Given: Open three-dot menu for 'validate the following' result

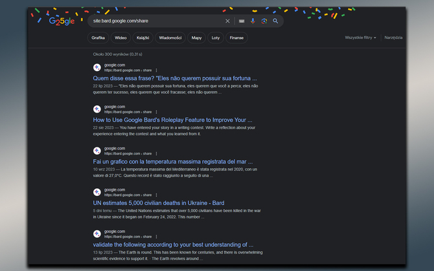Looking at the screenshot, I should (x=156, y=237).
